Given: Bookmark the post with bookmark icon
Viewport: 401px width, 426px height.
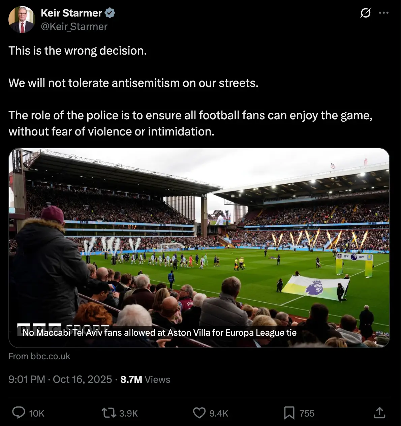Looking at the screenshot, I should (289, 413).
